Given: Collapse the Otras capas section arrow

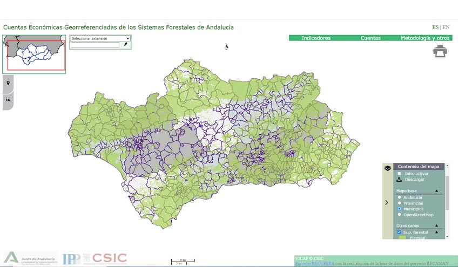Looking at the screenshot, I should 436,226.
